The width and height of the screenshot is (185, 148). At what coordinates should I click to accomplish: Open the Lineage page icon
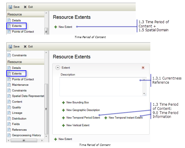click(x=9, y=113)
